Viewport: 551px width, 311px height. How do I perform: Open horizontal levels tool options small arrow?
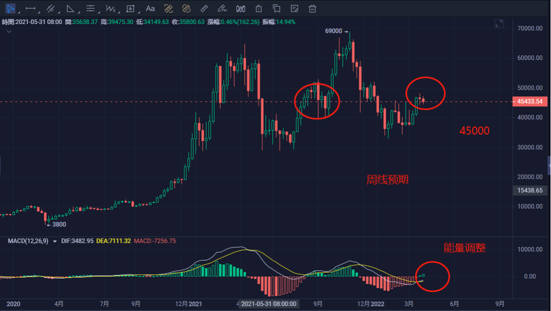99,12
